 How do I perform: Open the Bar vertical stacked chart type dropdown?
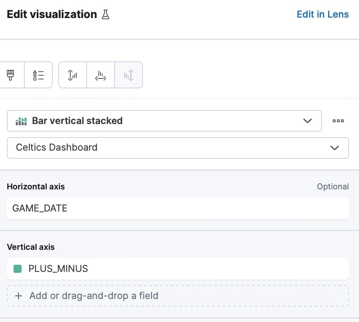pyautogui.click(x=164, y=121)
